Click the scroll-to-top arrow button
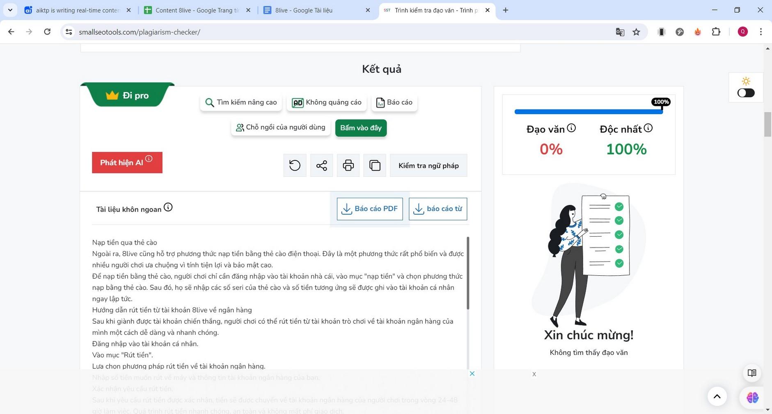Image resolution: width=772 pixels, height=414 pixels. 717,396
